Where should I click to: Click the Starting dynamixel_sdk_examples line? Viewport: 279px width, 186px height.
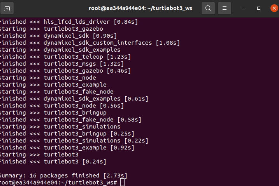pyautogui.click(x=60, y=50)
